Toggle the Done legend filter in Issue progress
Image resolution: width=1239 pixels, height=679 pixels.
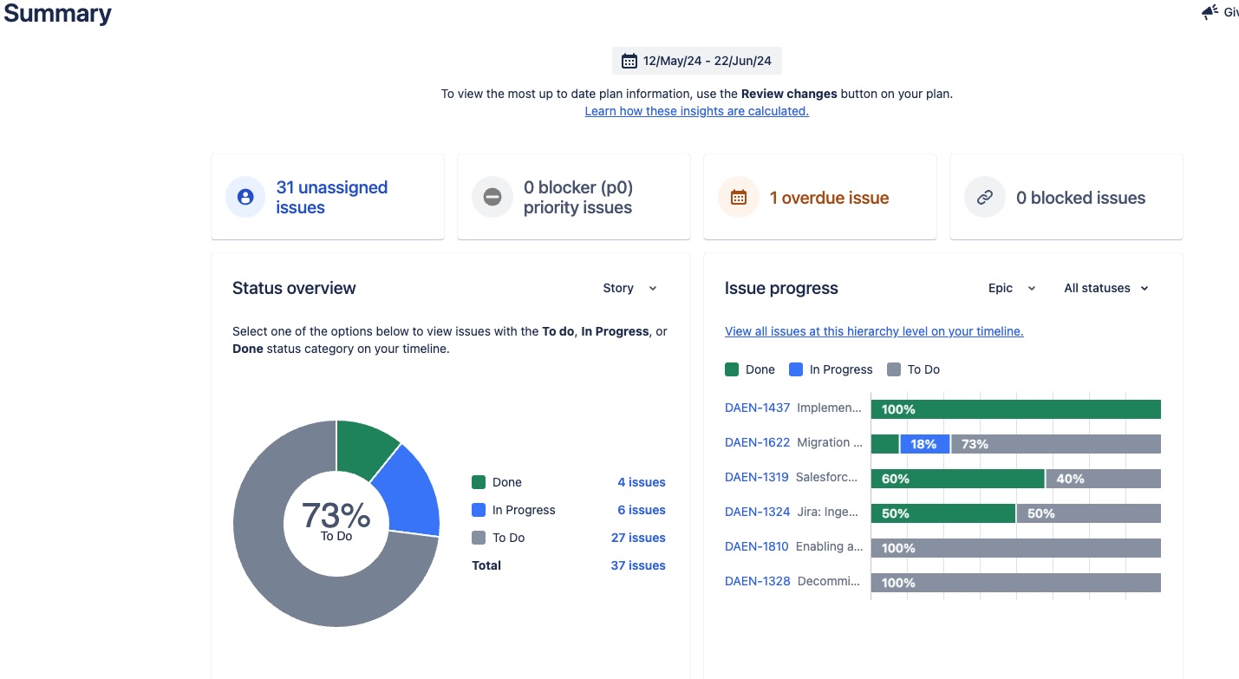pyautogui.click(x=749, y=369)
